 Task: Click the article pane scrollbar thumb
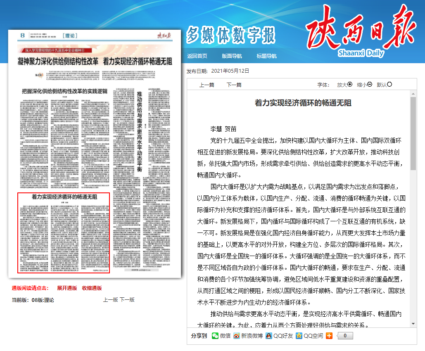(413, 132)
